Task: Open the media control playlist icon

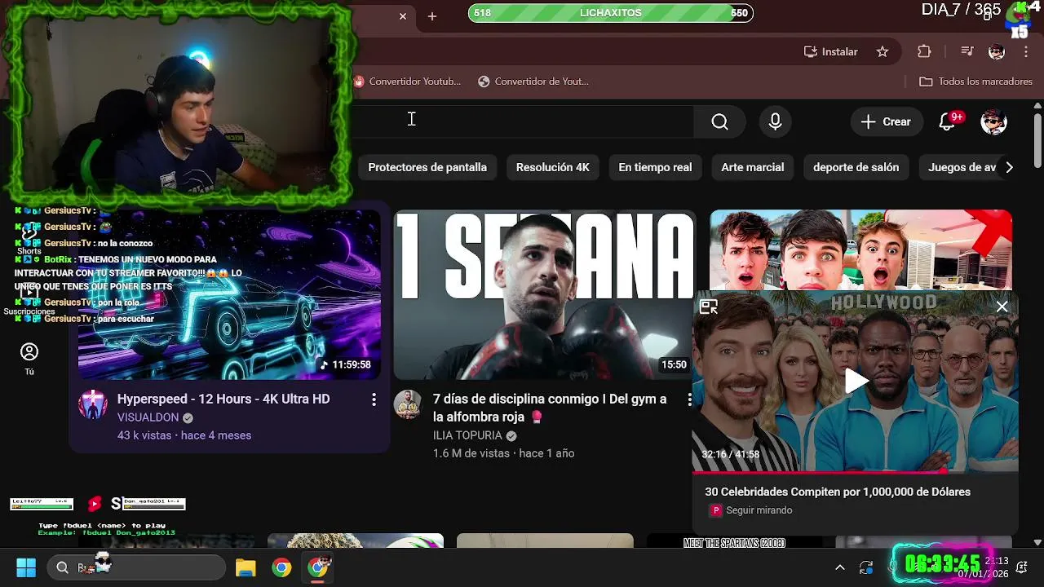Action: coord(967,51)
